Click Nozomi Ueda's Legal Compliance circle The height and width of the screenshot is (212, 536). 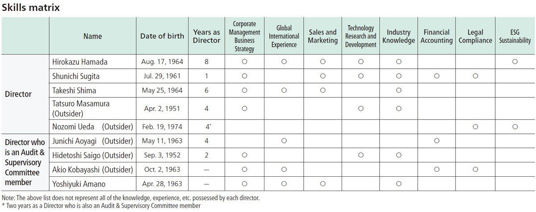[x=475, y=127]
